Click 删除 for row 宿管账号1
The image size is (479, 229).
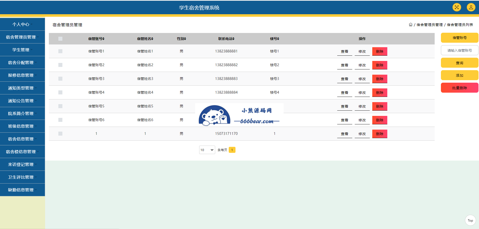coord(380,51)
